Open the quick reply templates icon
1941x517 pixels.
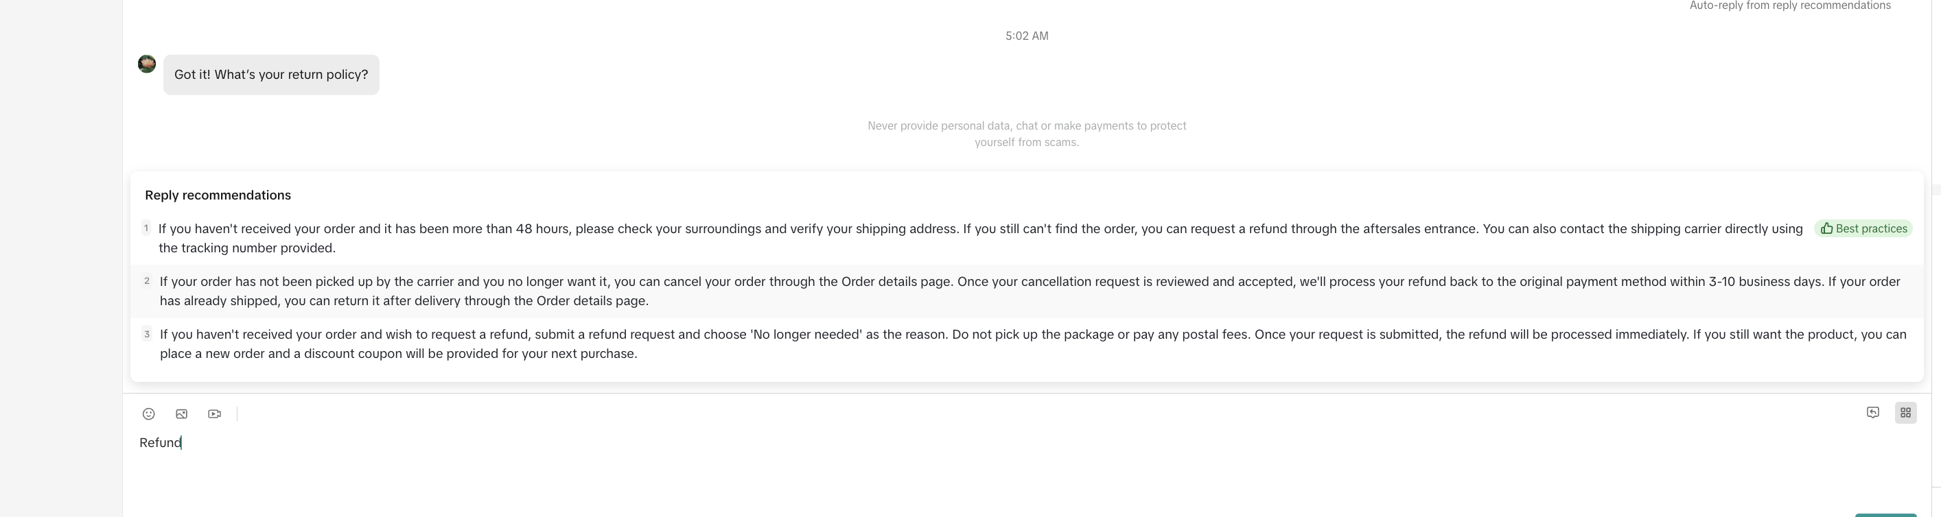click(x=1872, y=412)
